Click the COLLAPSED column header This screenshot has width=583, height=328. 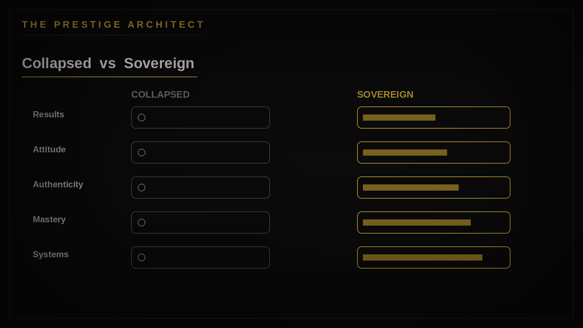160,95
